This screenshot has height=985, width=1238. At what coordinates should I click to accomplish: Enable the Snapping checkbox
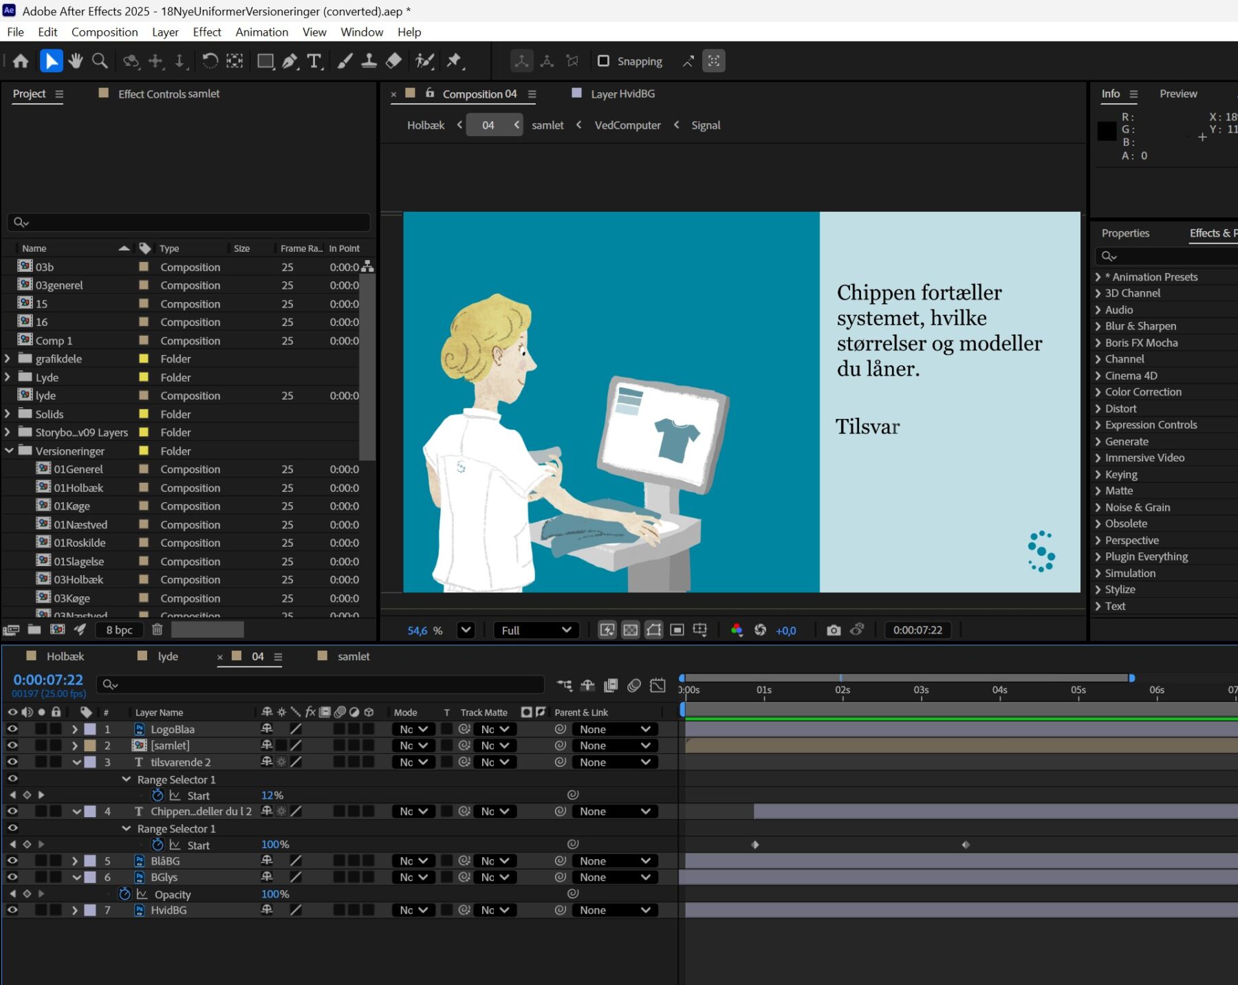603,61
